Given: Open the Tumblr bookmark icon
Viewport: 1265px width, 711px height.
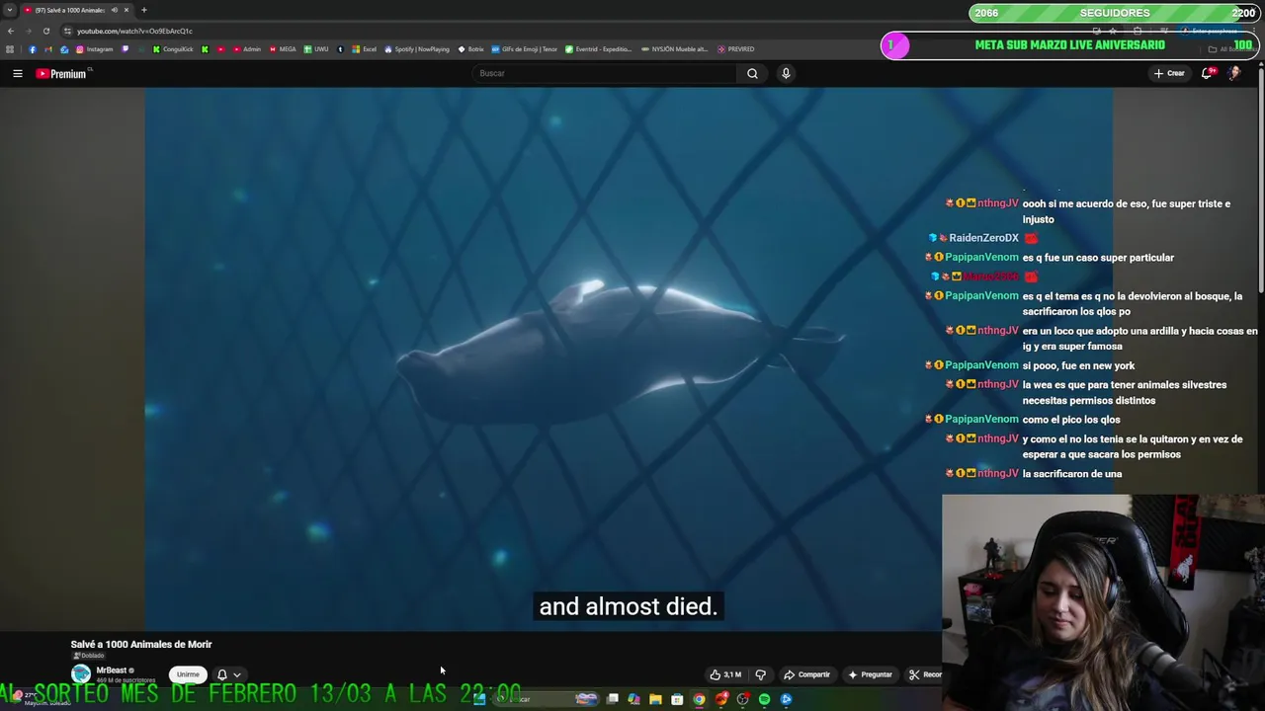Looking at the screenshot, I should (340, 49).
